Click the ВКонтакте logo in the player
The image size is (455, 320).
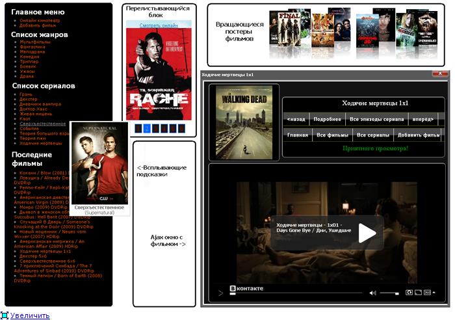pyautogui.click(x=246, y=288)
